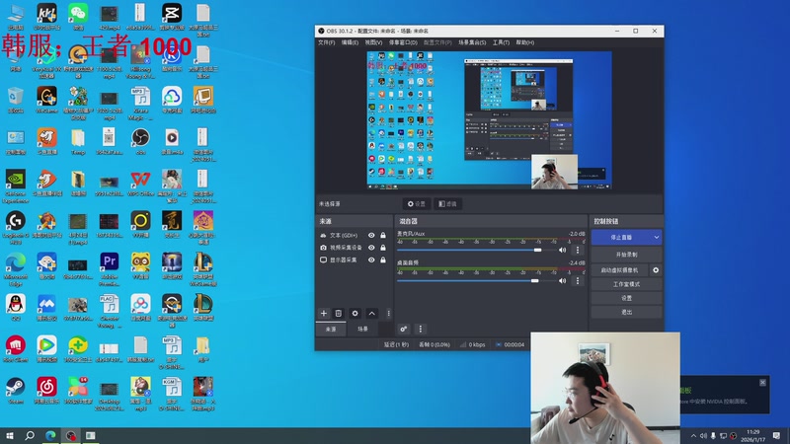Open CapCut (剪映) desktop shortcut
Viewport: 790px width, 444px height.
pos(172,17)
